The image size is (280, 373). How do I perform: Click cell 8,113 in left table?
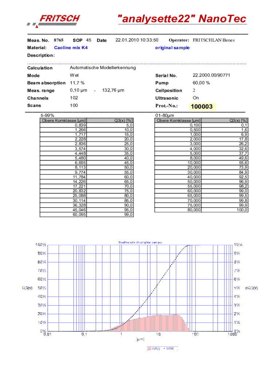63,168
